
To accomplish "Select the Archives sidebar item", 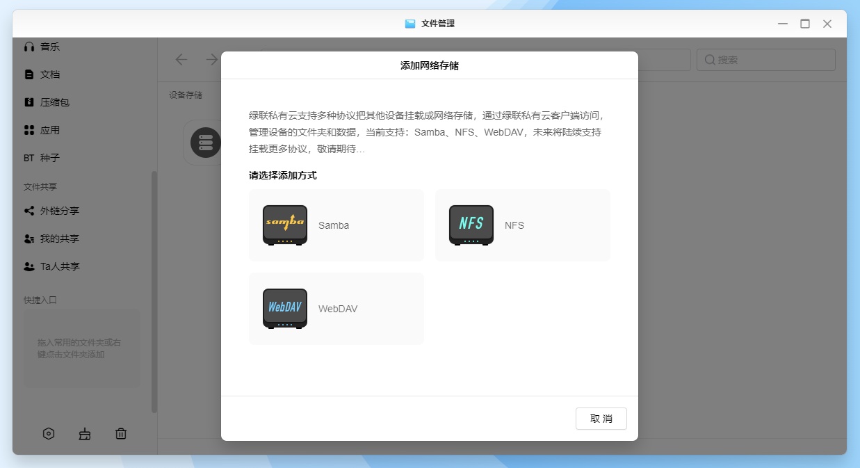I will pos(54,102).
